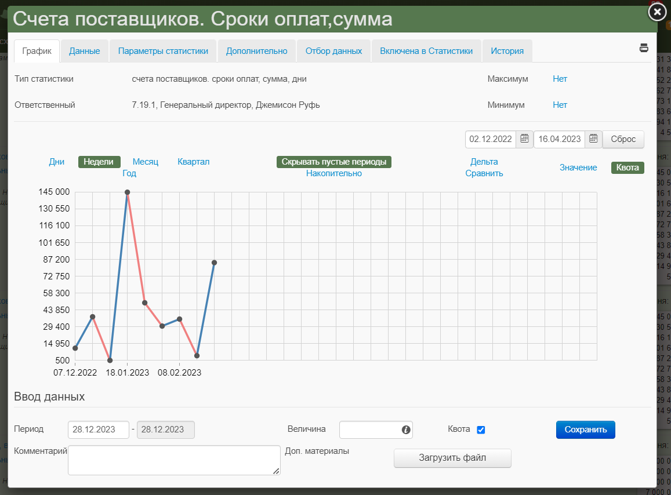Image resolution: width=671 pixels, height=495 pixels.
Task: Open Включена в Статистики tab
Action: click(426, 51)
